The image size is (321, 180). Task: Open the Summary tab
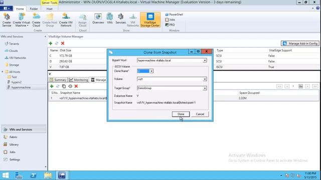58,80
